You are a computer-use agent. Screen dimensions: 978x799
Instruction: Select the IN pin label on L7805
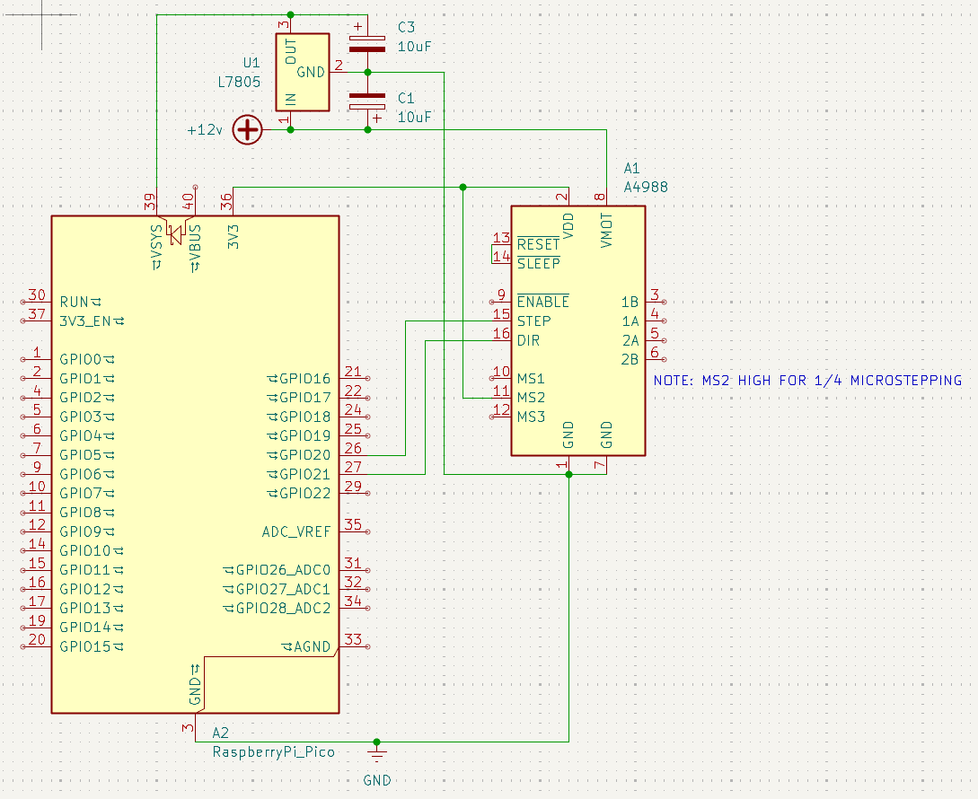tap(291, 99)
